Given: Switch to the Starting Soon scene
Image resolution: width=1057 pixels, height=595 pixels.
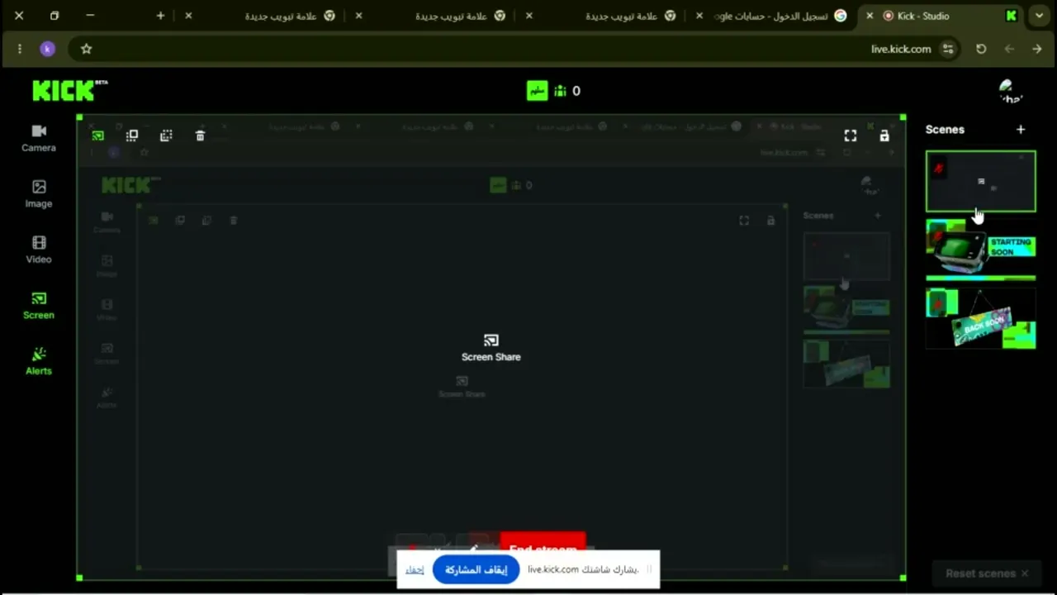Looking at the screenshot, I should pyautogui.click(x=980, y=249).
